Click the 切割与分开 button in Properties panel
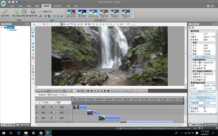The width and height of the screenshot is (218, 136). (203, 100)
